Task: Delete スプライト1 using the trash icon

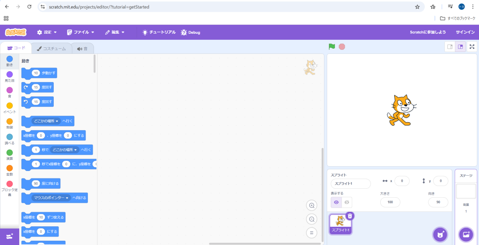Action: tap(350, 216)
